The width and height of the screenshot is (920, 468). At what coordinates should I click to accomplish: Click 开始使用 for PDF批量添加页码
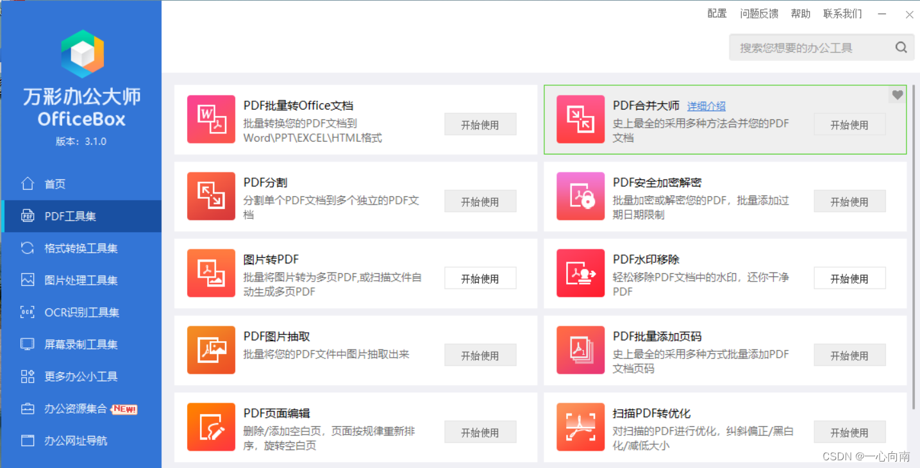point(849,355)
